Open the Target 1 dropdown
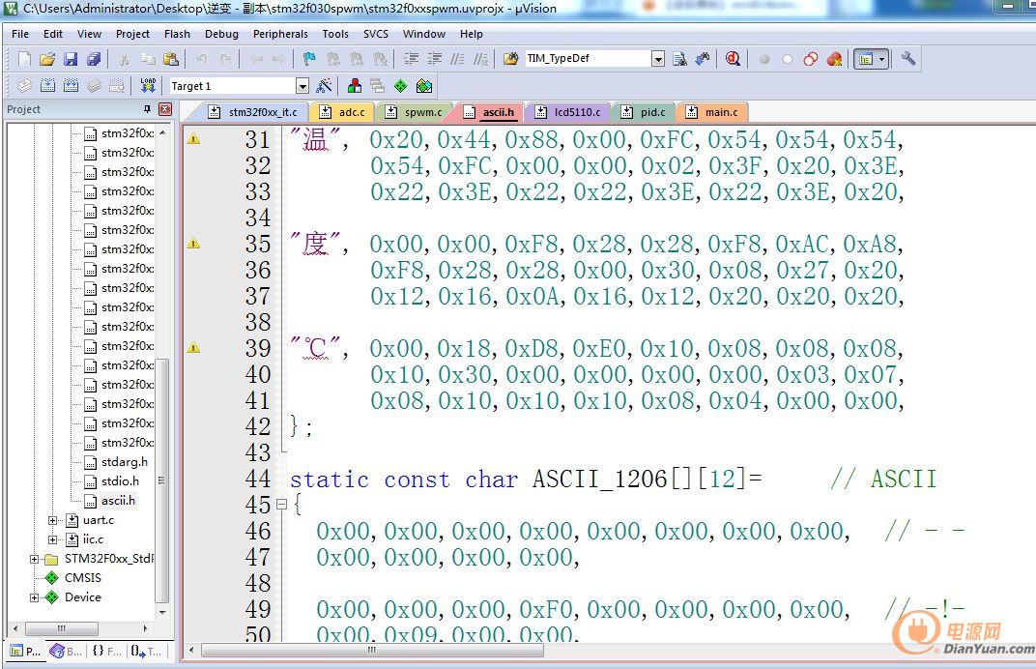 [x=302, y=86]
